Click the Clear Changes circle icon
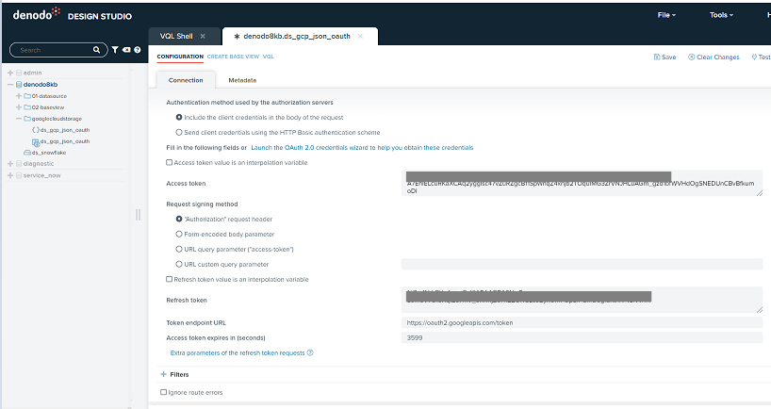The width and height of the screenshot is (771, 409). coord(691,57)
